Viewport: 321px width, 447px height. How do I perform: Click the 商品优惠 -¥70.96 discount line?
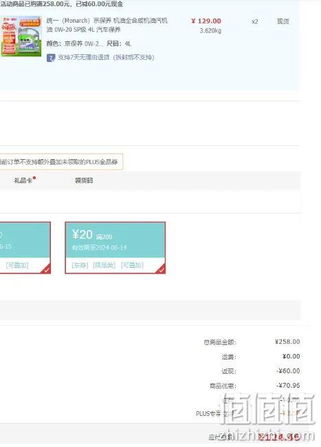[255, 386]
